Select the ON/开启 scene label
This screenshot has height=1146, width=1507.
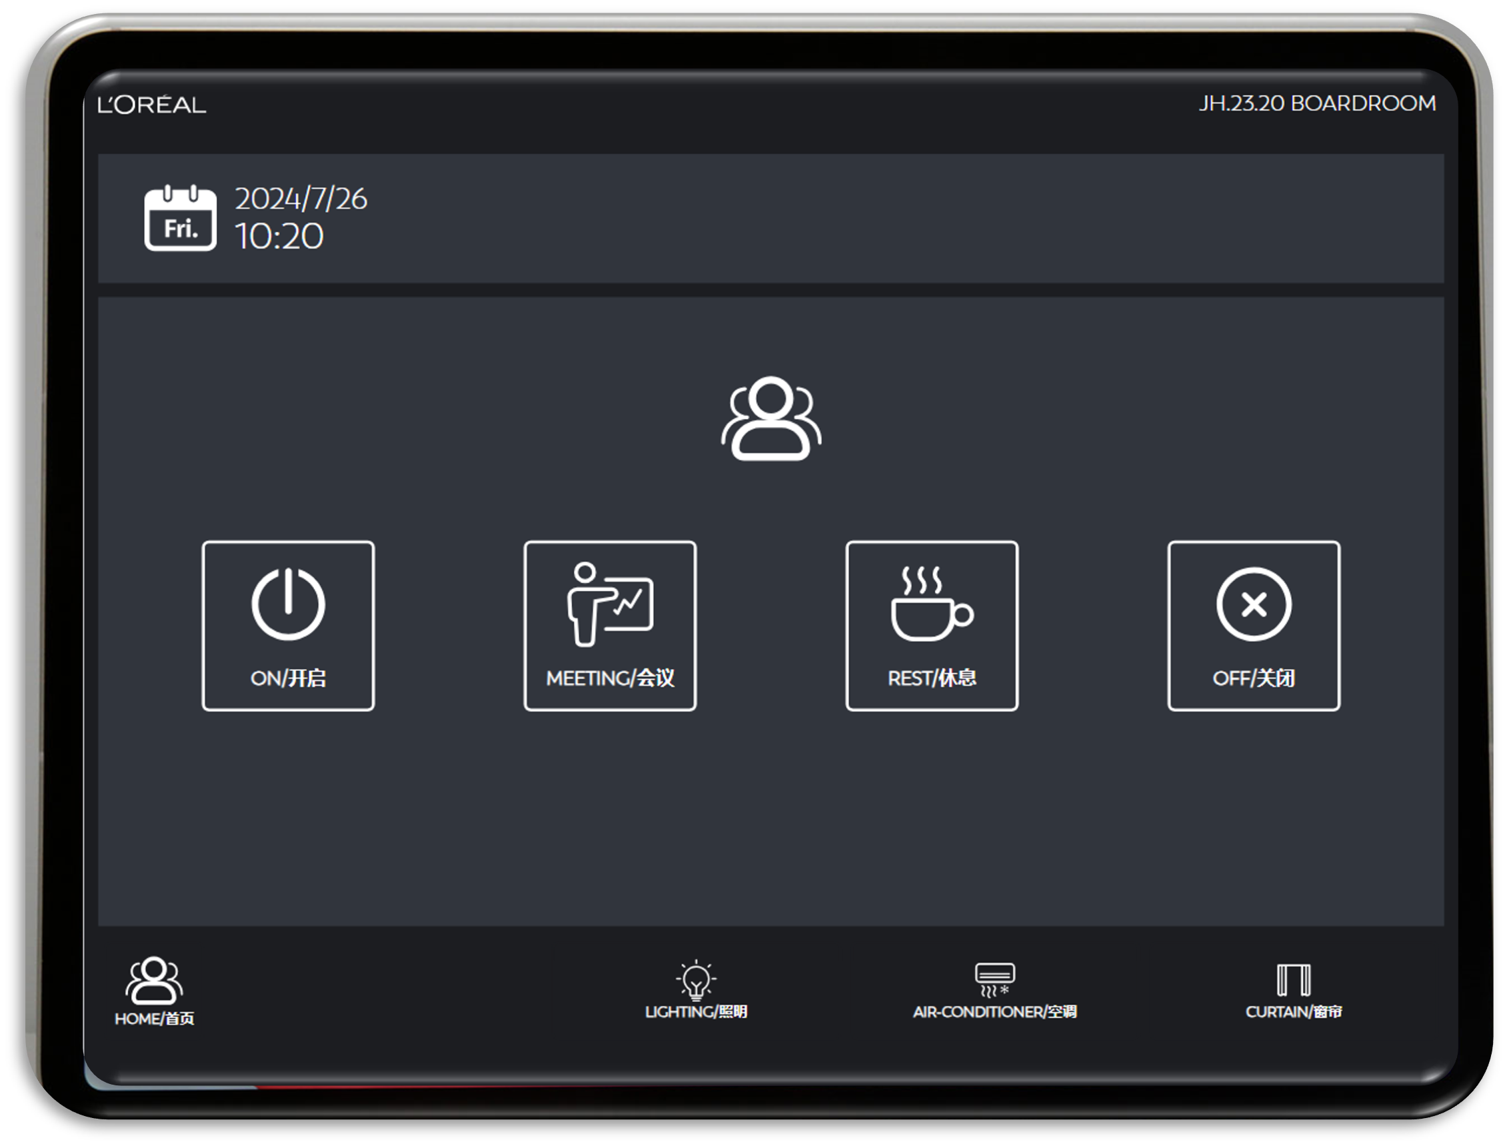(x=288, y=678)
